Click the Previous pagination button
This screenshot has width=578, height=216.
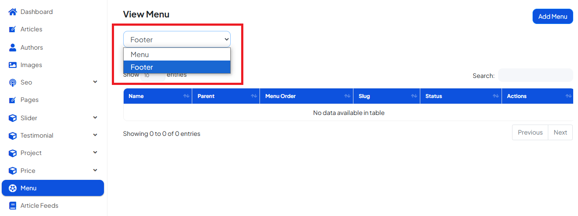tap(530, 132)
